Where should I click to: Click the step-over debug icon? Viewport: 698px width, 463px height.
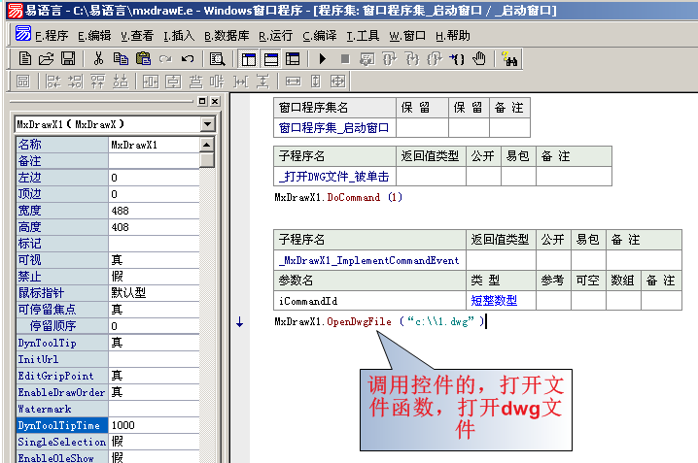389,58
